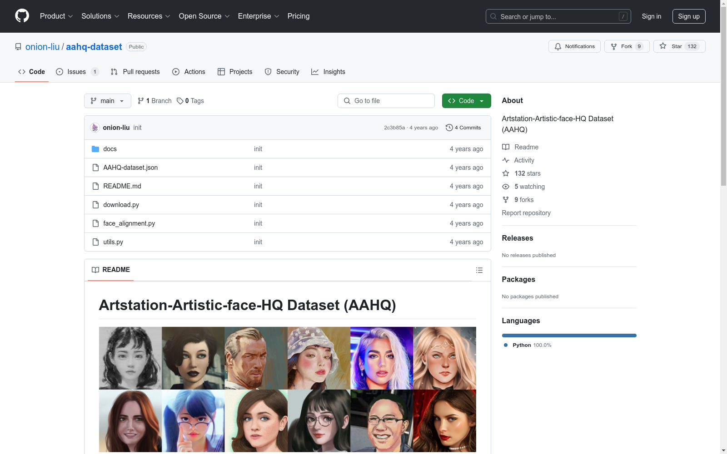
Task: Click the fork icon next to 9 forks
Action: [x=506, y=200]
